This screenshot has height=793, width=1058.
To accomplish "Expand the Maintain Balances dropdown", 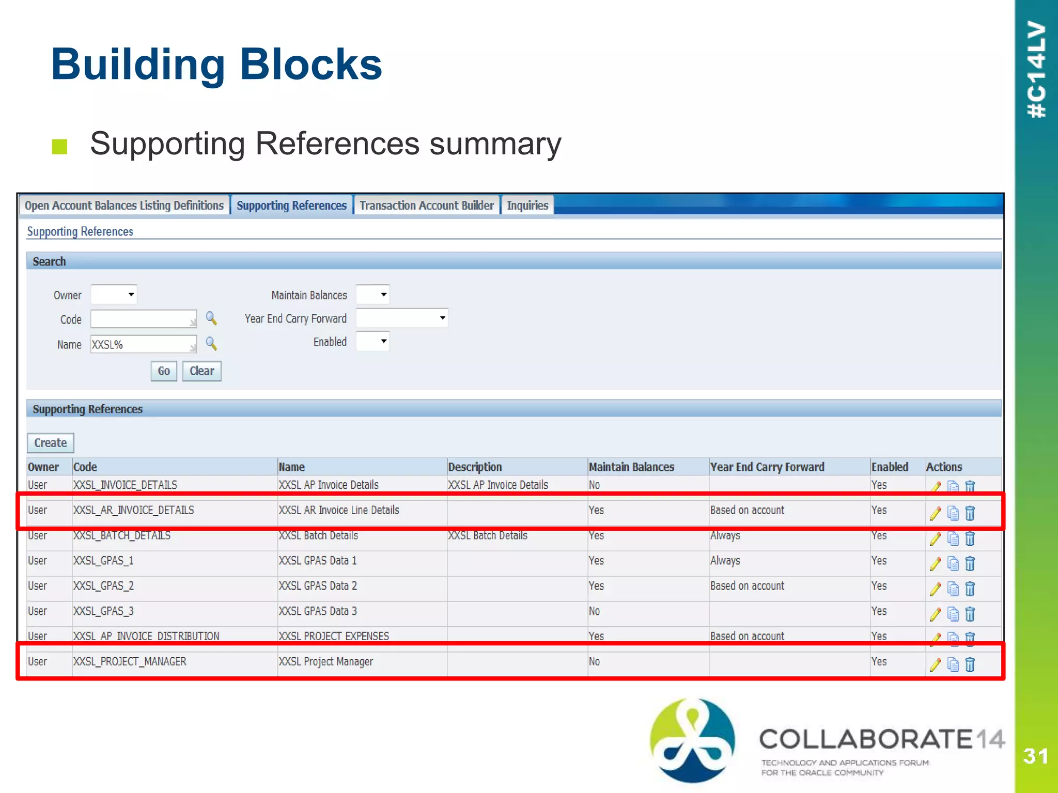I will [372, 295].
